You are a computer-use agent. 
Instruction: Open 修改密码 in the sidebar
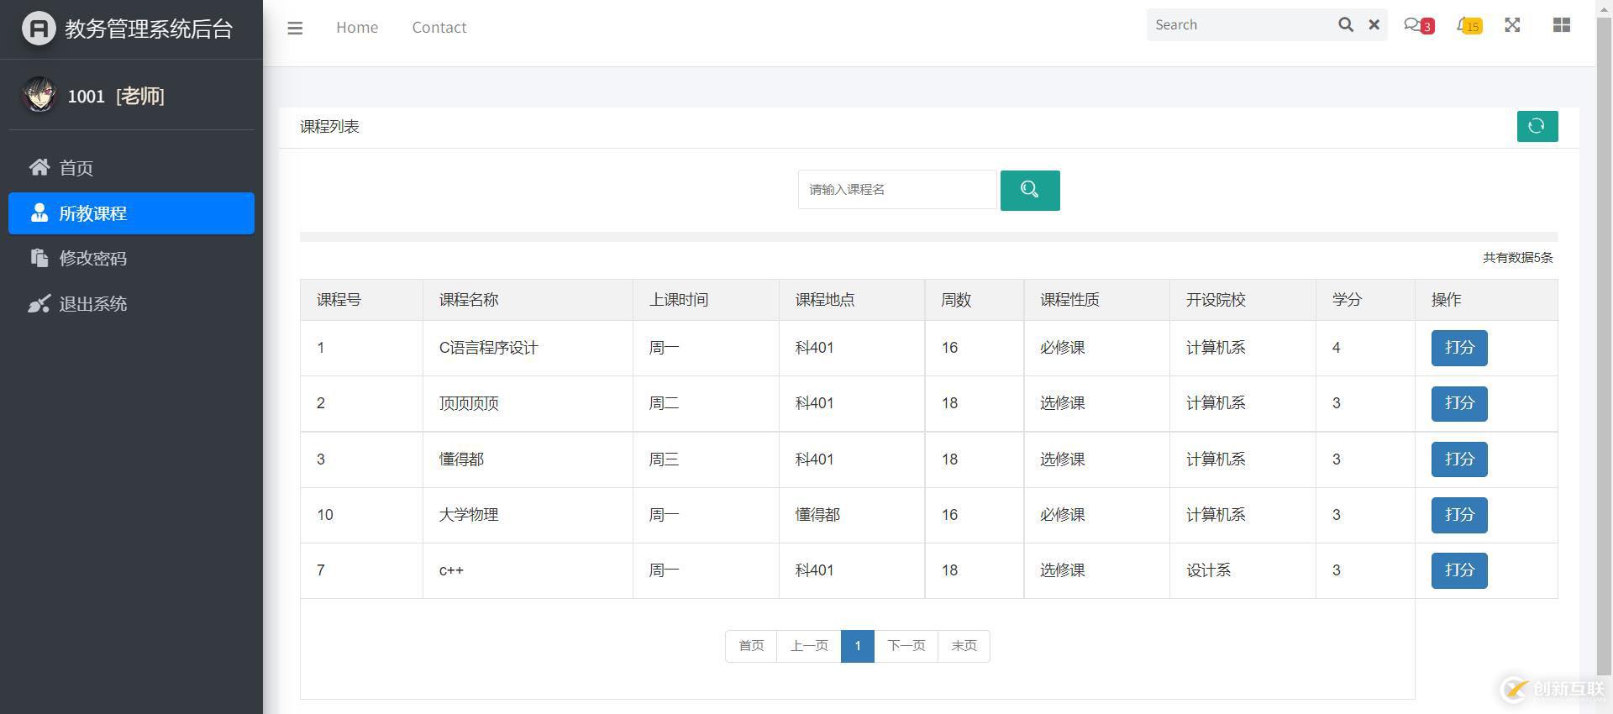(92, 259)
